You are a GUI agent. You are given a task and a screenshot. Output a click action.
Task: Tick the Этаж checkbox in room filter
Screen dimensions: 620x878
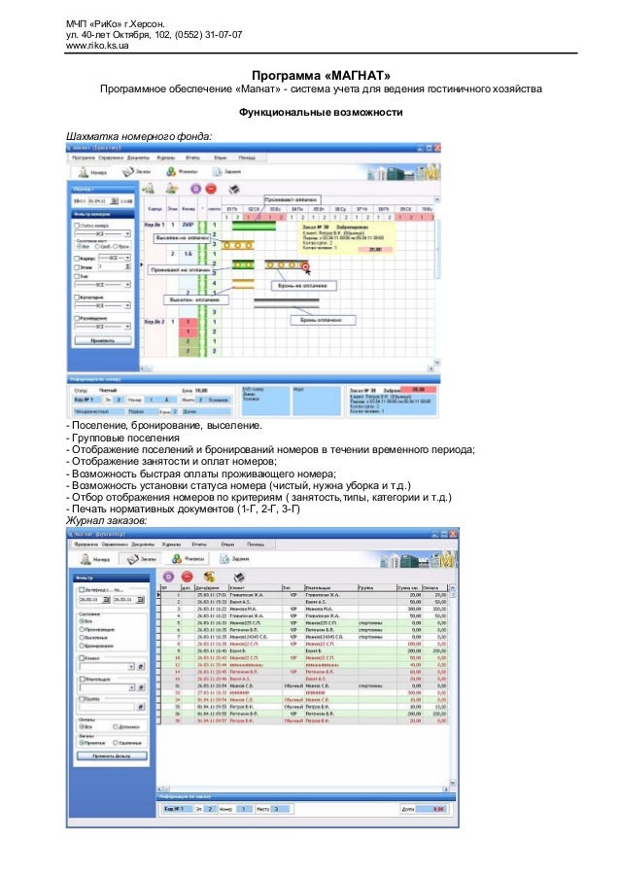point(77,267)
